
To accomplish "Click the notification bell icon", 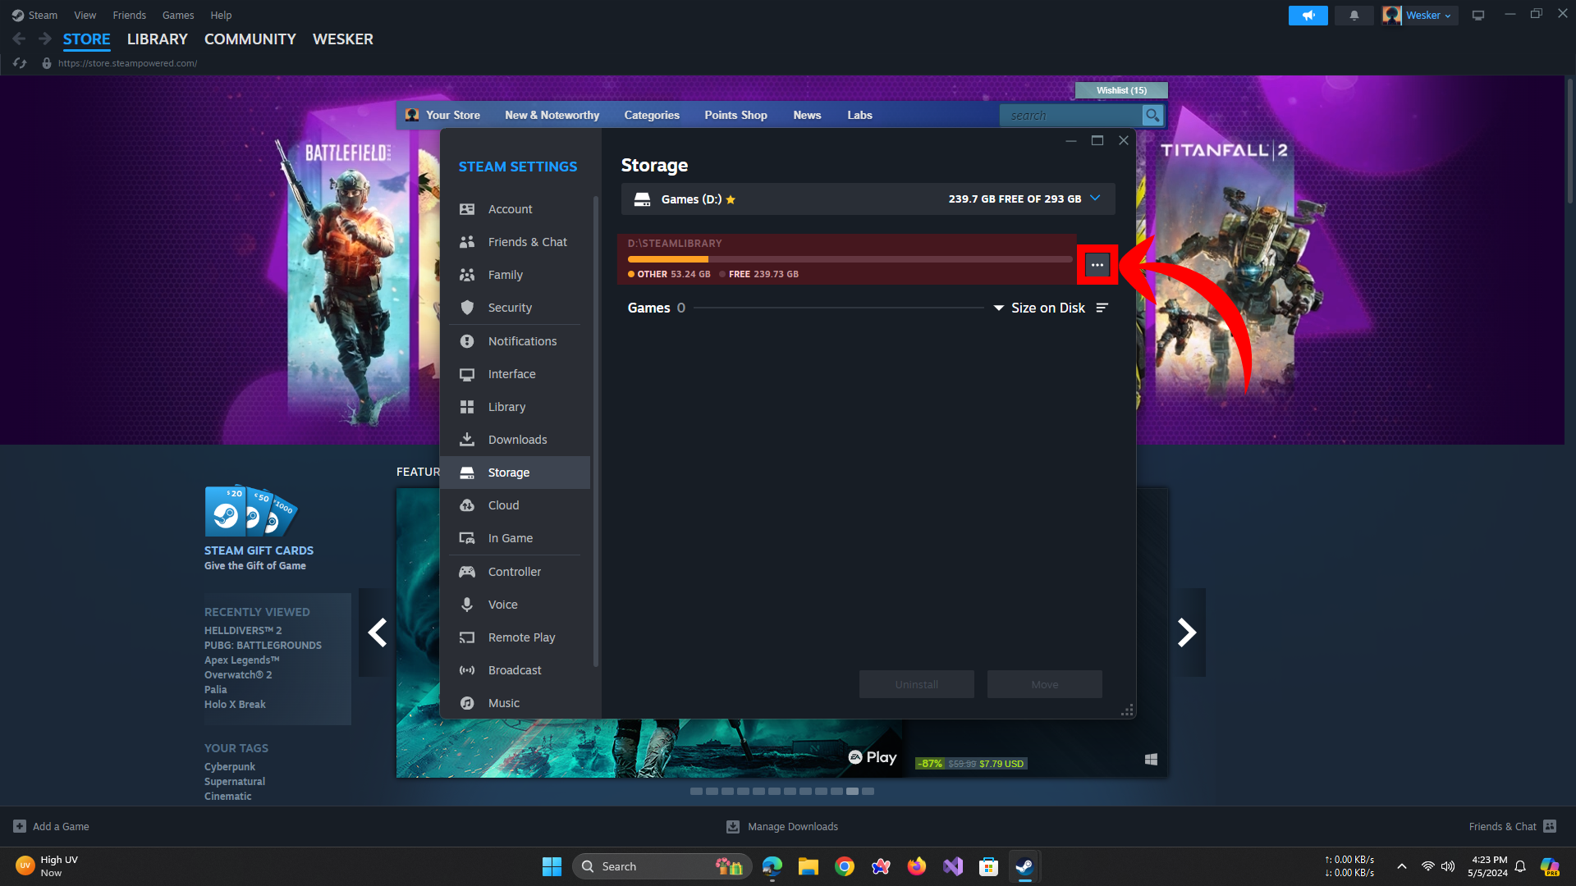I will click(1354, 16).
